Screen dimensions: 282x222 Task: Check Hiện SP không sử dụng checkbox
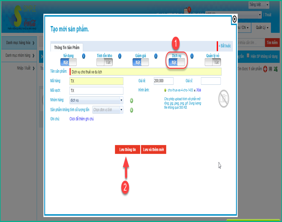coord(248,56)
